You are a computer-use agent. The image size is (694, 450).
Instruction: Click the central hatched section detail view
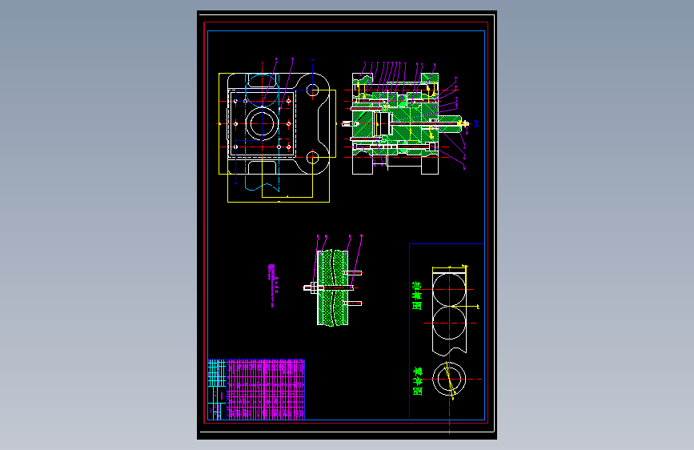(333, 288)
